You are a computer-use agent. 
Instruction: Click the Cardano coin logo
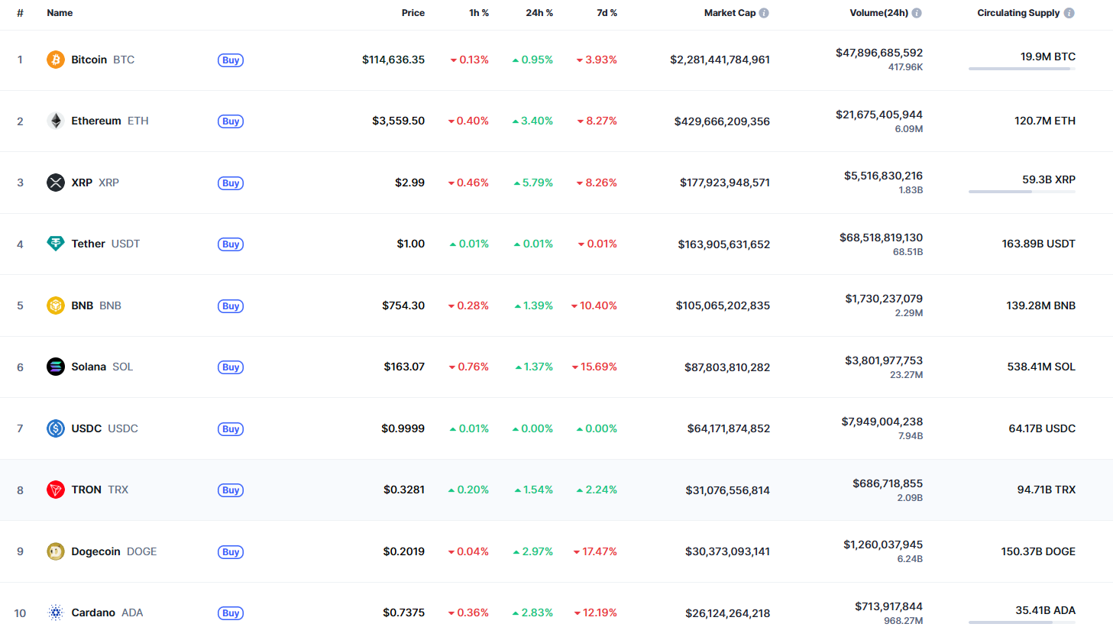click(56, 613)
